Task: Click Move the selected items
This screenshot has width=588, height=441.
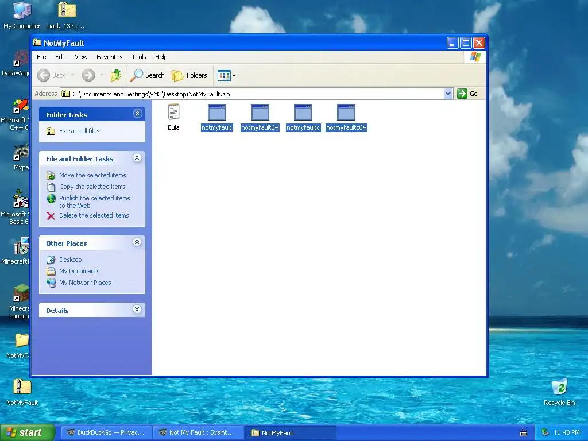Action: [x=92, y=175]
